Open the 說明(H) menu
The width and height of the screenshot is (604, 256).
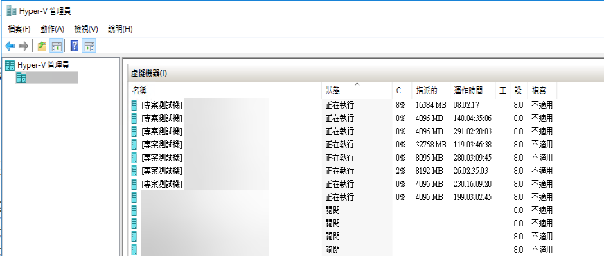[121, 29]
